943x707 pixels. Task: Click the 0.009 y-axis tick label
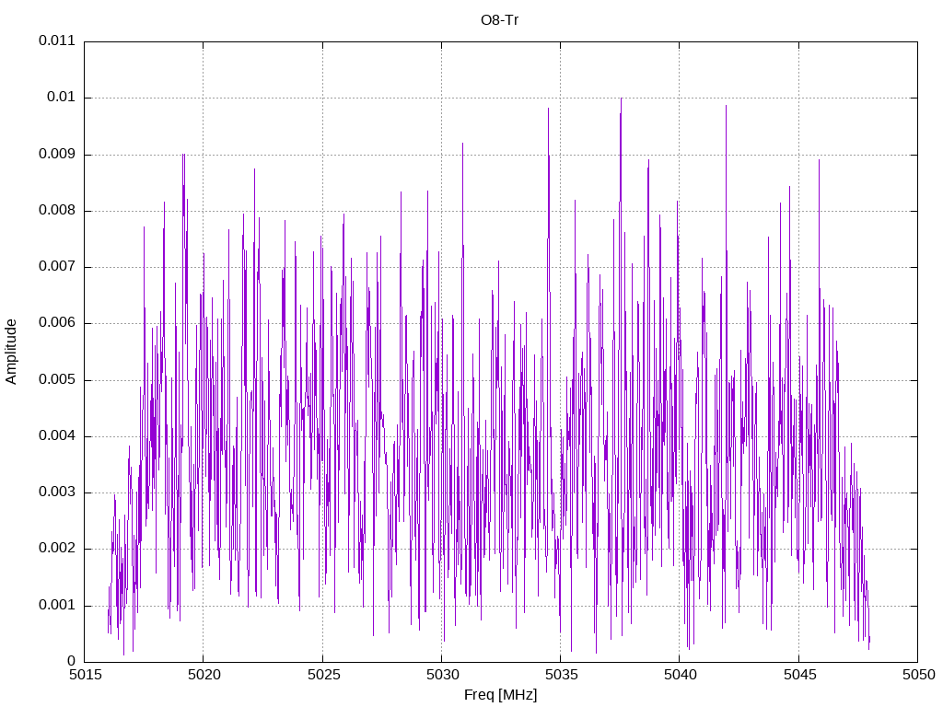coord(57,154)
